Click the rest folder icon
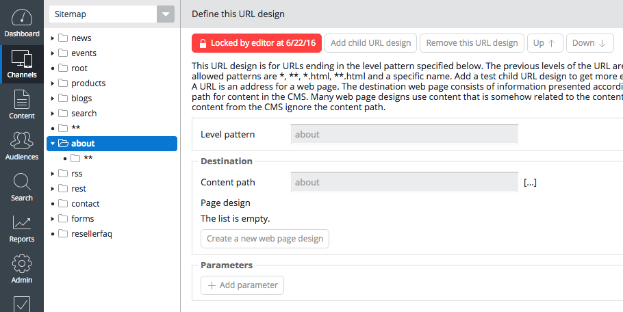This screenshot has width=623, height=312. [63, 189]
